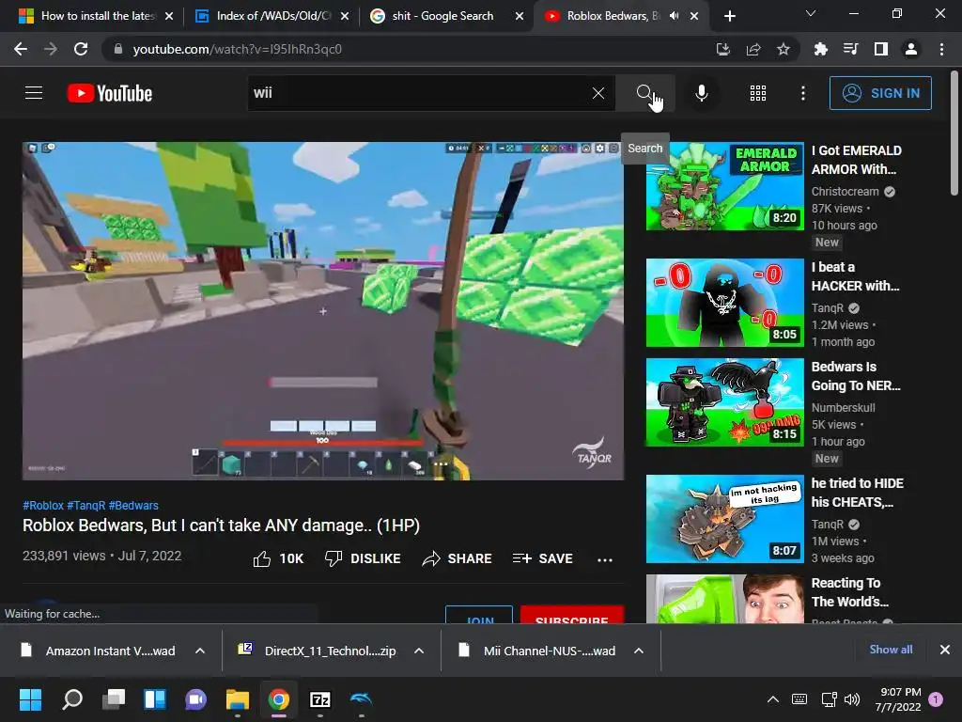Click the video player to pause

(x=323, y=310)
